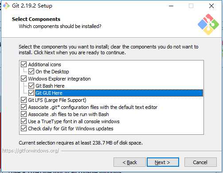Go back to the previous step
The height and width of the screenshot is (173, 223).
pos(129,162)
